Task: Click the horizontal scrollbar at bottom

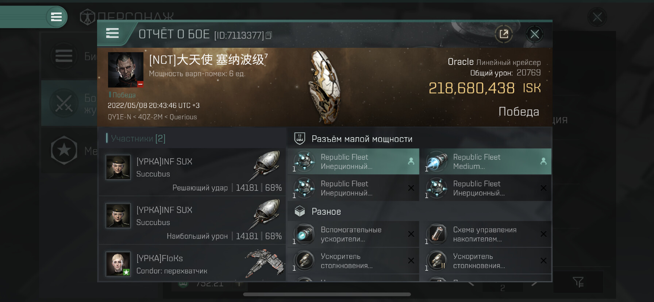Action: (327, 294)
